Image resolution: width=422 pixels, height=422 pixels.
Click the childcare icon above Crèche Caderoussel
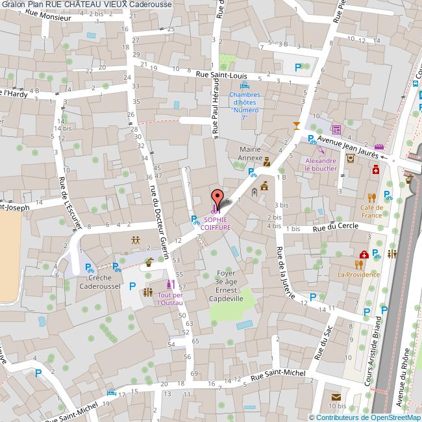pos(136,240)
